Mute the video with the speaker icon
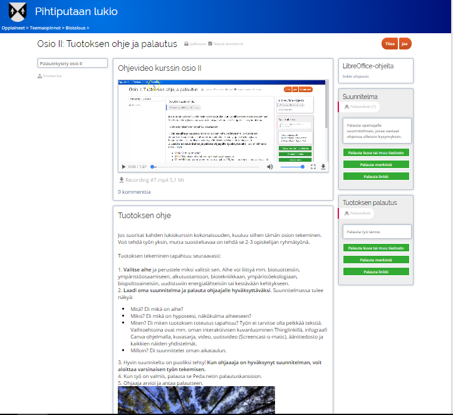The image size is (453, 415). (x=270, y=167)
